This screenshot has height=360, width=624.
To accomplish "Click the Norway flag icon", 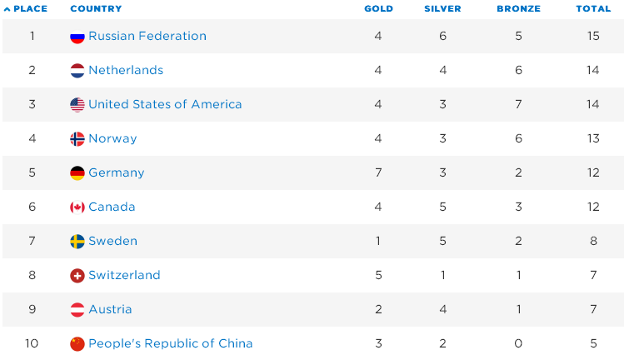I will tap(77, 139).
